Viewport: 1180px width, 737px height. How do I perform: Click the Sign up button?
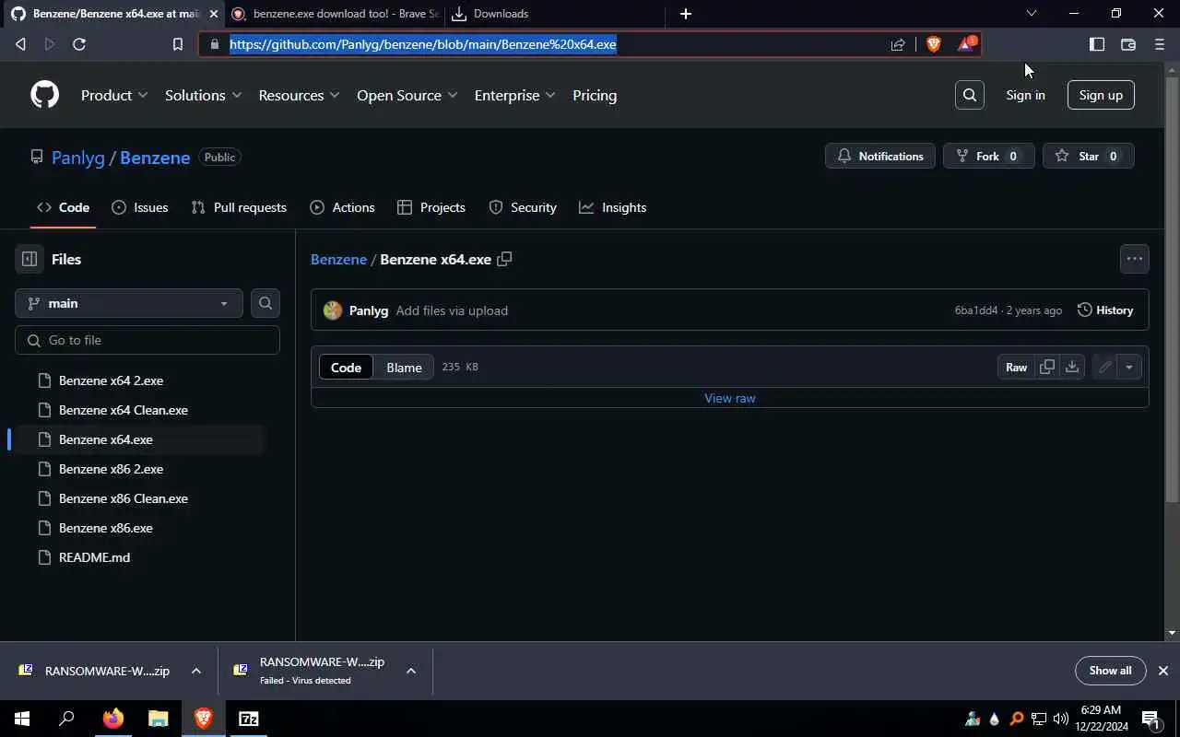coord(1101,95)
